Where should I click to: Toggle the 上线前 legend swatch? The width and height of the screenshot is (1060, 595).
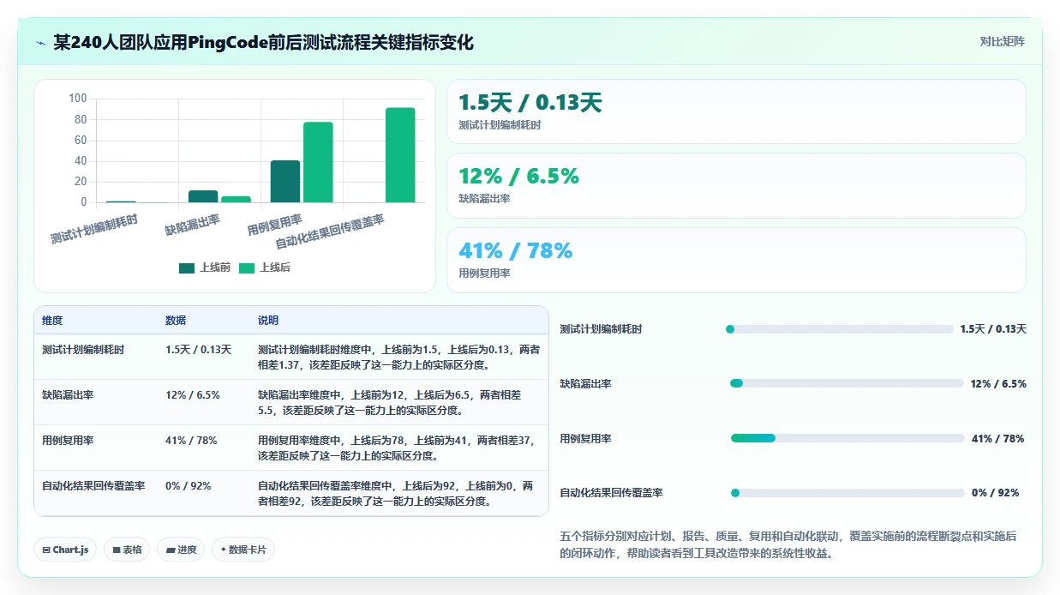[187, 267]
